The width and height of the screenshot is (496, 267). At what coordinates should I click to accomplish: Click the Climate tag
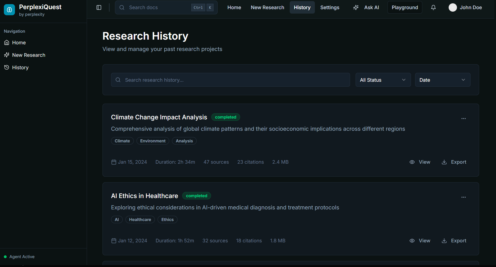(x=122, y=141)
